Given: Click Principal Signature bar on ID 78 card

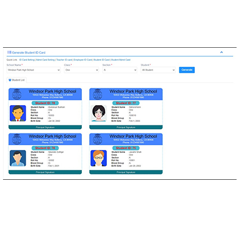Looking at the screenshot, I should click(x=45, y=127).
